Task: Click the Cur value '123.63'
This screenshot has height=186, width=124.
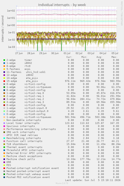Action: coord(69,123)
